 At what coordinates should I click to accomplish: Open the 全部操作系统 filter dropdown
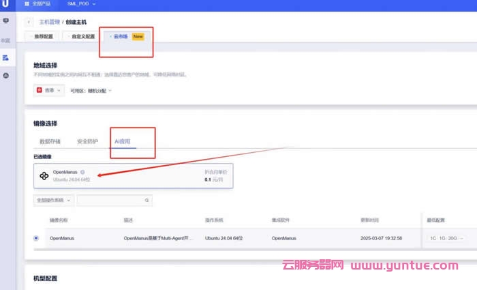(53, 201)
